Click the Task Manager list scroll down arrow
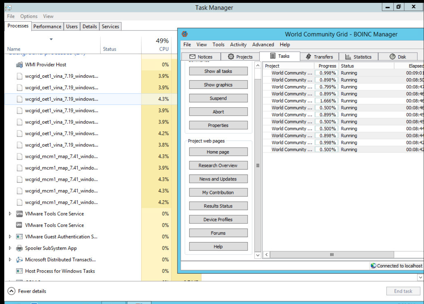This screenshot has height=304, width=424. coord(420,277)
